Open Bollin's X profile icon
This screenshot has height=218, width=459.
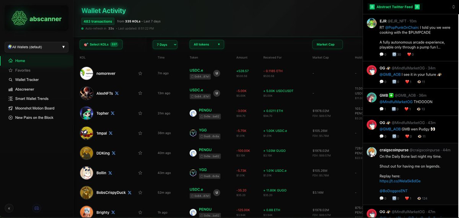110,173
